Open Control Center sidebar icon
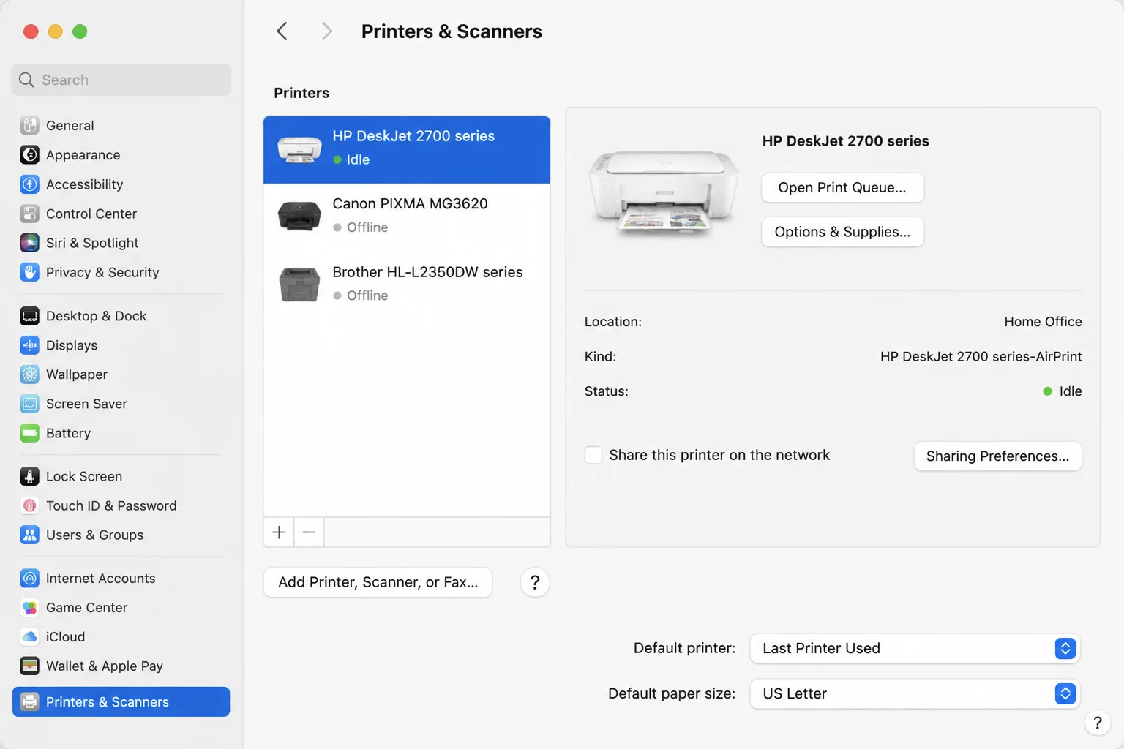Image resolution: width=1124 pixels, height=749 pixels. pyautogui.click(x=29, y=214)
